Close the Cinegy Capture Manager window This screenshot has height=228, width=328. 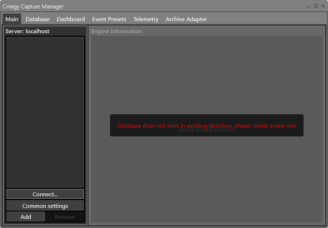click(322, 6)
